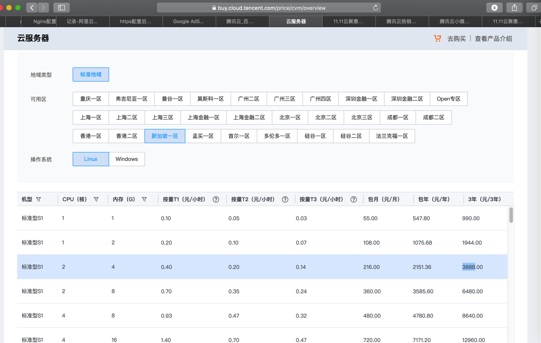Image resolution: width=541 pixels, height=343 pixels.
Task: Filter by CPU cores using funnel icon
Action: click(96, 199)
